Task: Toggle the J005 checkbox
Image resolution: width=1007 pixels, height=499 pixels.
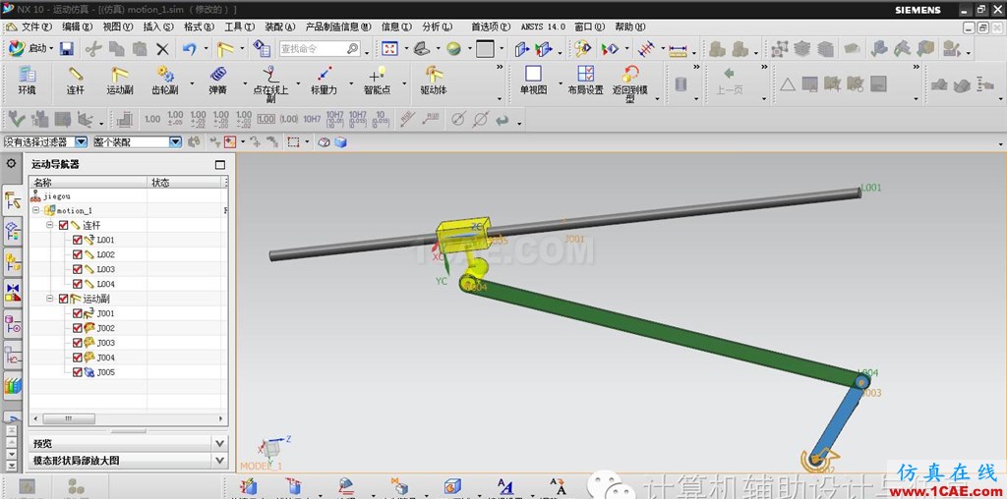Action: [x=77, y=372]
